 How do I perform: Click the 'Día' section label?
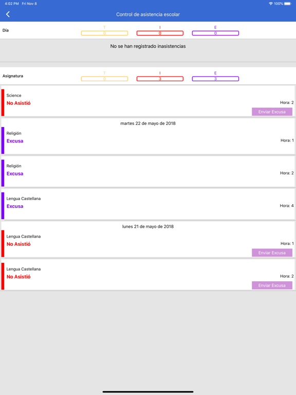6,30
